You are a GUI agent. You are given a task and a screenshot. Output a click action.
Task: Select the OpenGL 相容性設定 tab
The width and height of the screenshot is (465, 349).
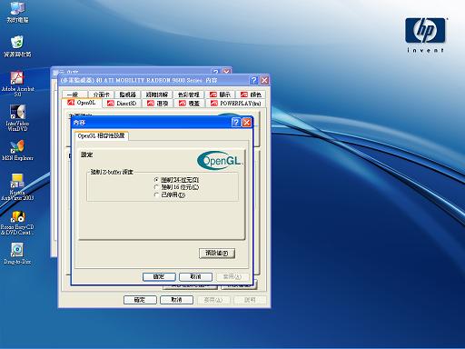[102, 135]
